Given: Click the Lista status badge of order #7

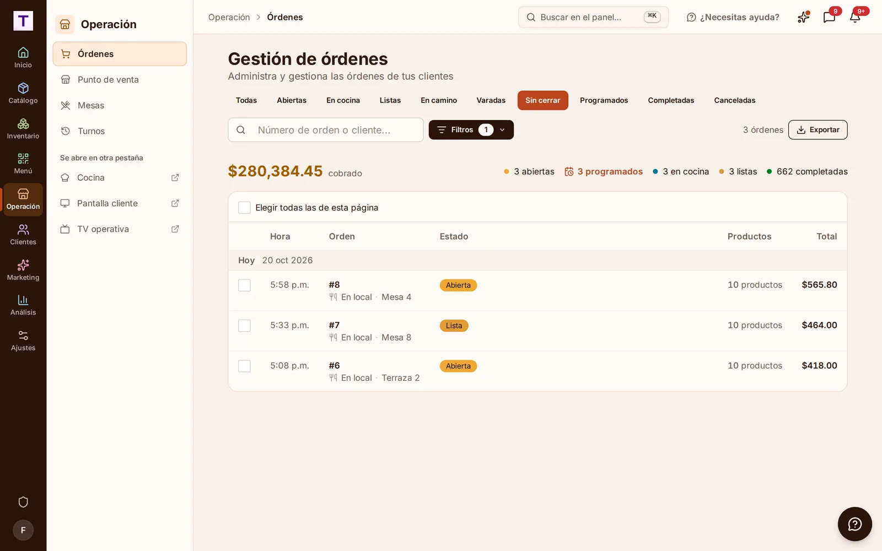Looking at the screenshot, I should point(454,326).
